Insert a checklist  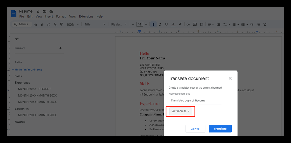coord(225,25)
